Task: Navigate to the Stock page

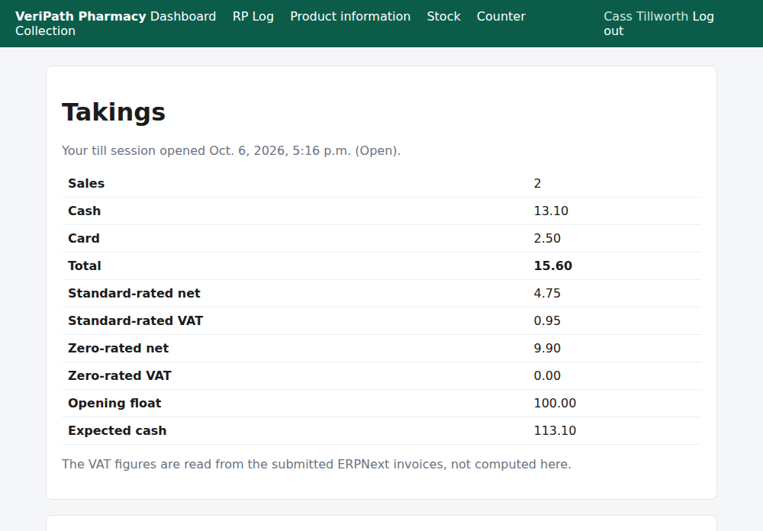Action: pos(444,16)
